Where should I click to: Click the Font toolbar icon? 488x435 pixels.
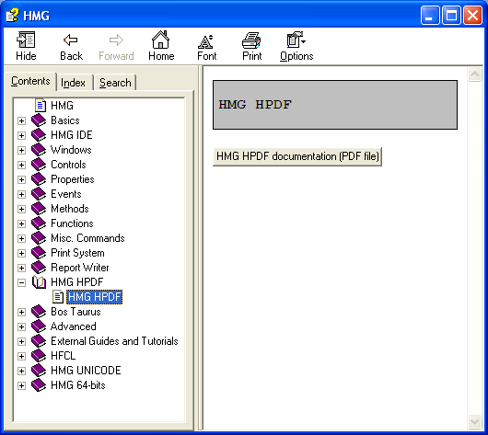coord(206,41)
